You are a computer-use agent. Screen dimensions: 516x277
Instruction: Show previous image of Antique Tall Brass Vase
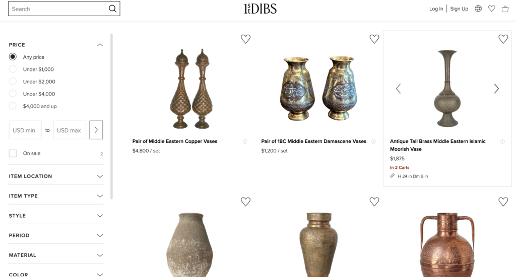pos(398,88)
